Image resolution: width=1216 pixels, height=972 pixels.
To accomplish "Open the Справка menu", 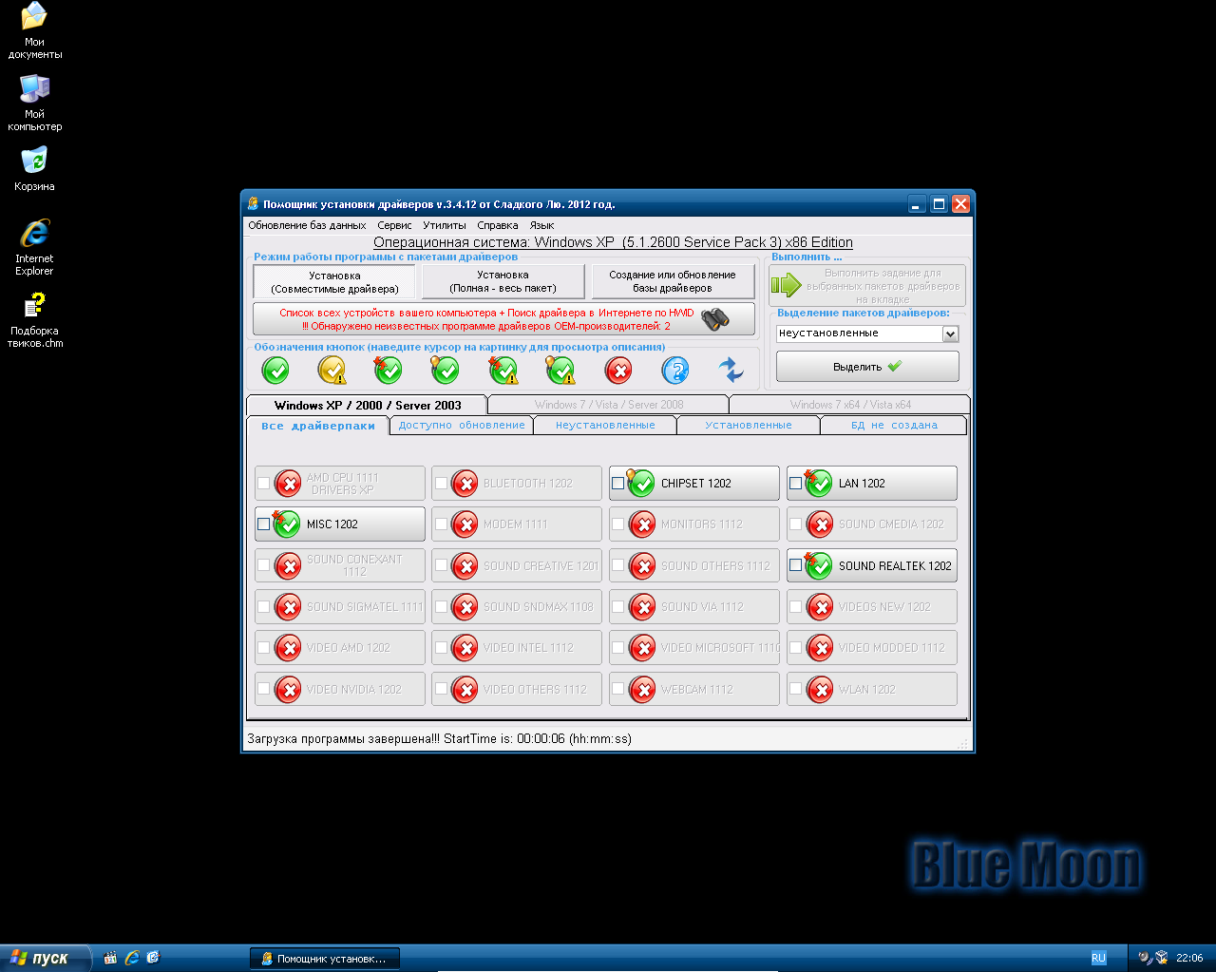I will tap(498, 225).
